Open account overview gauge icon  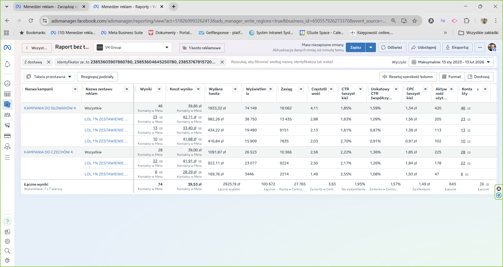point(7,84)
